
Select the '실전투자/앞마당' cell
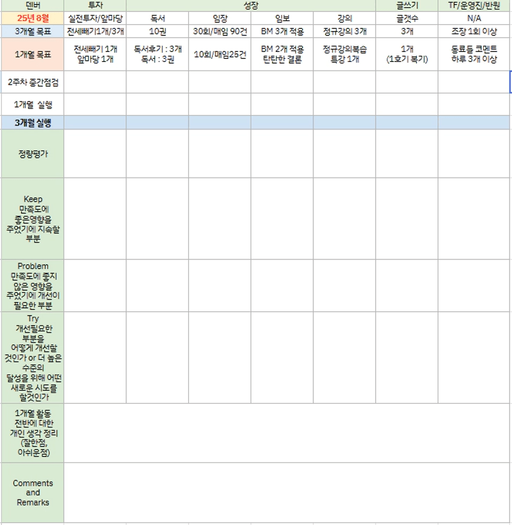coord(95,18)
